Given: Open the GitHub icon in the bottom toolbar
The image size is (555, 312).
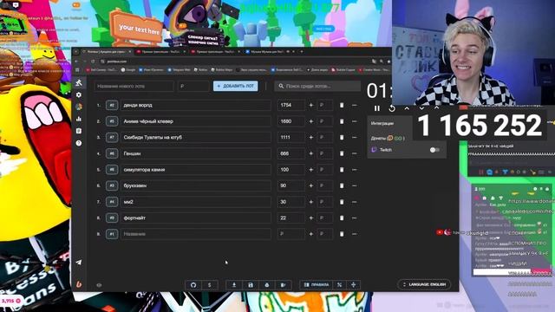Looking at the screenshot, I should click(x=193, y=285).
